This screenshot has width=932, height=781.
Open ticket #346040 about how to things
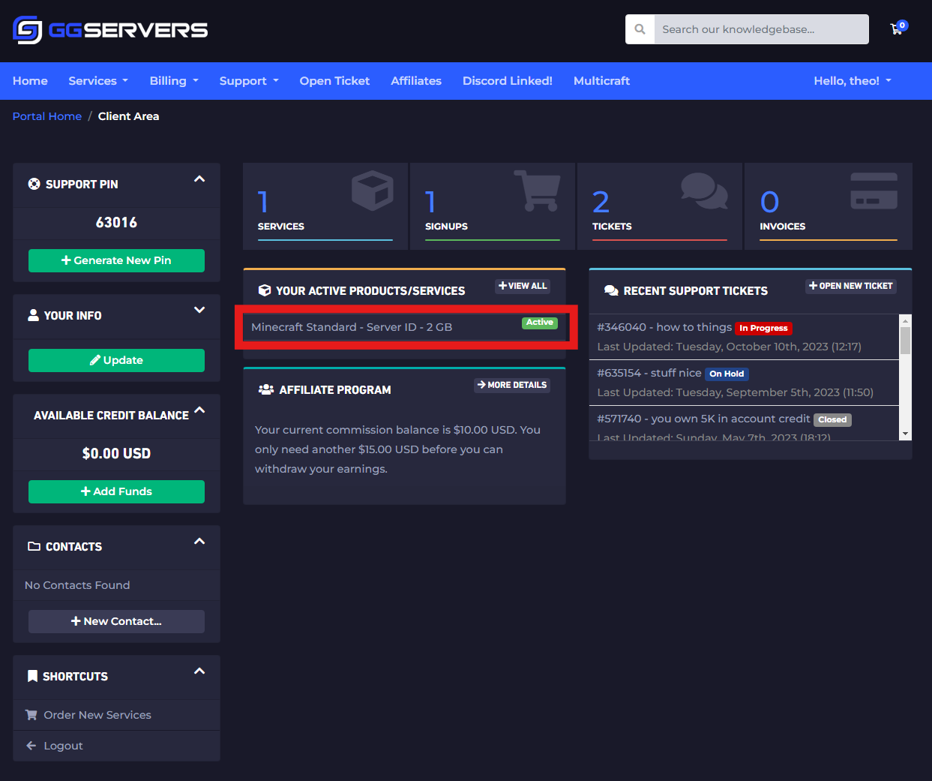664,327
